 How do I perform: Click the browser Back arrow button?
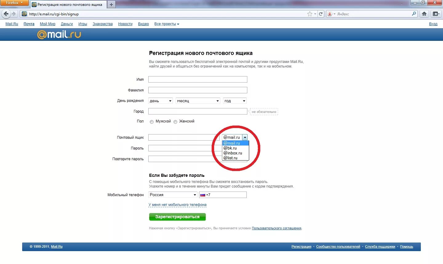(6, 14)
